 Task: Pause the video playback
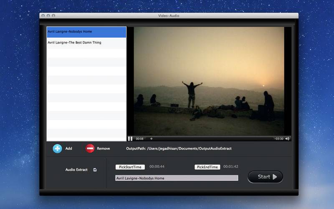point(130,139)
